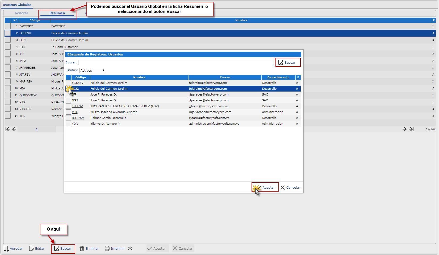Screen dimensions: 439x255
Task: Click the Imprimir printer icon
Action: pyautogui.click(x=107, y=249)
